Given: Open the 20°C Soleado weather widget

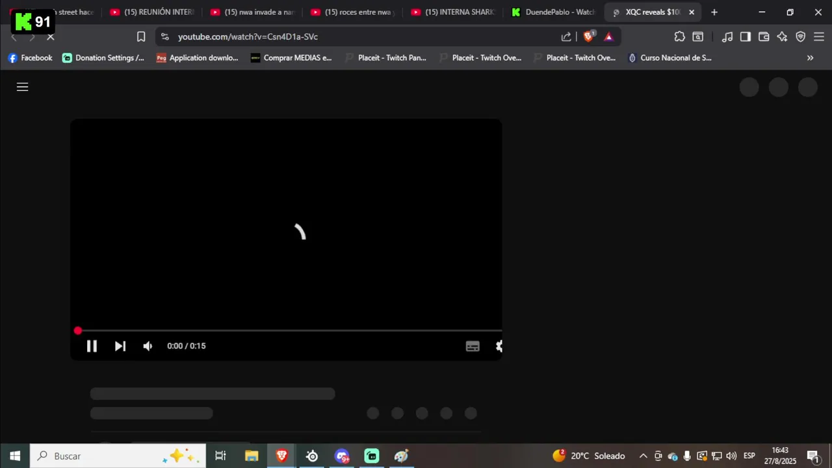Looking at the screenshot, I should [589, 456].
